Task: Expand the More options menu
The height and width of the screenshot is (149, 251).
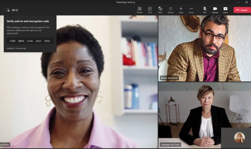Action: [x=191, y=10]
